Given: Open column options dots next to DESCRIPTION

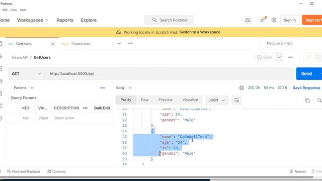Looking at the screenshot, I should coord(85,108).
